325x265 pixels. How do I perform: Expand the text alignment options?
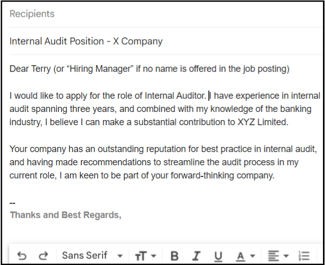coord(278,256)
